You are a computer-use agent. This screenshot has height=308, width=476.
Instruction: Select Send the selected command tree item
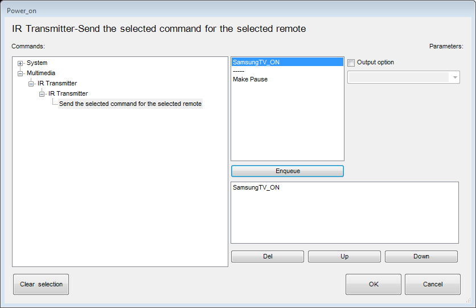(130, 104)
